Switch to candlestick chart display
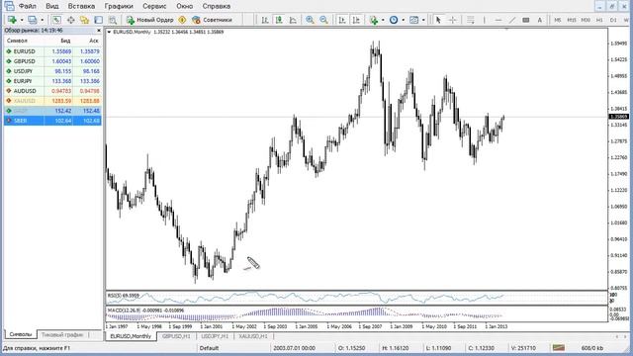The image size is (633, 356). pos(279,20)
